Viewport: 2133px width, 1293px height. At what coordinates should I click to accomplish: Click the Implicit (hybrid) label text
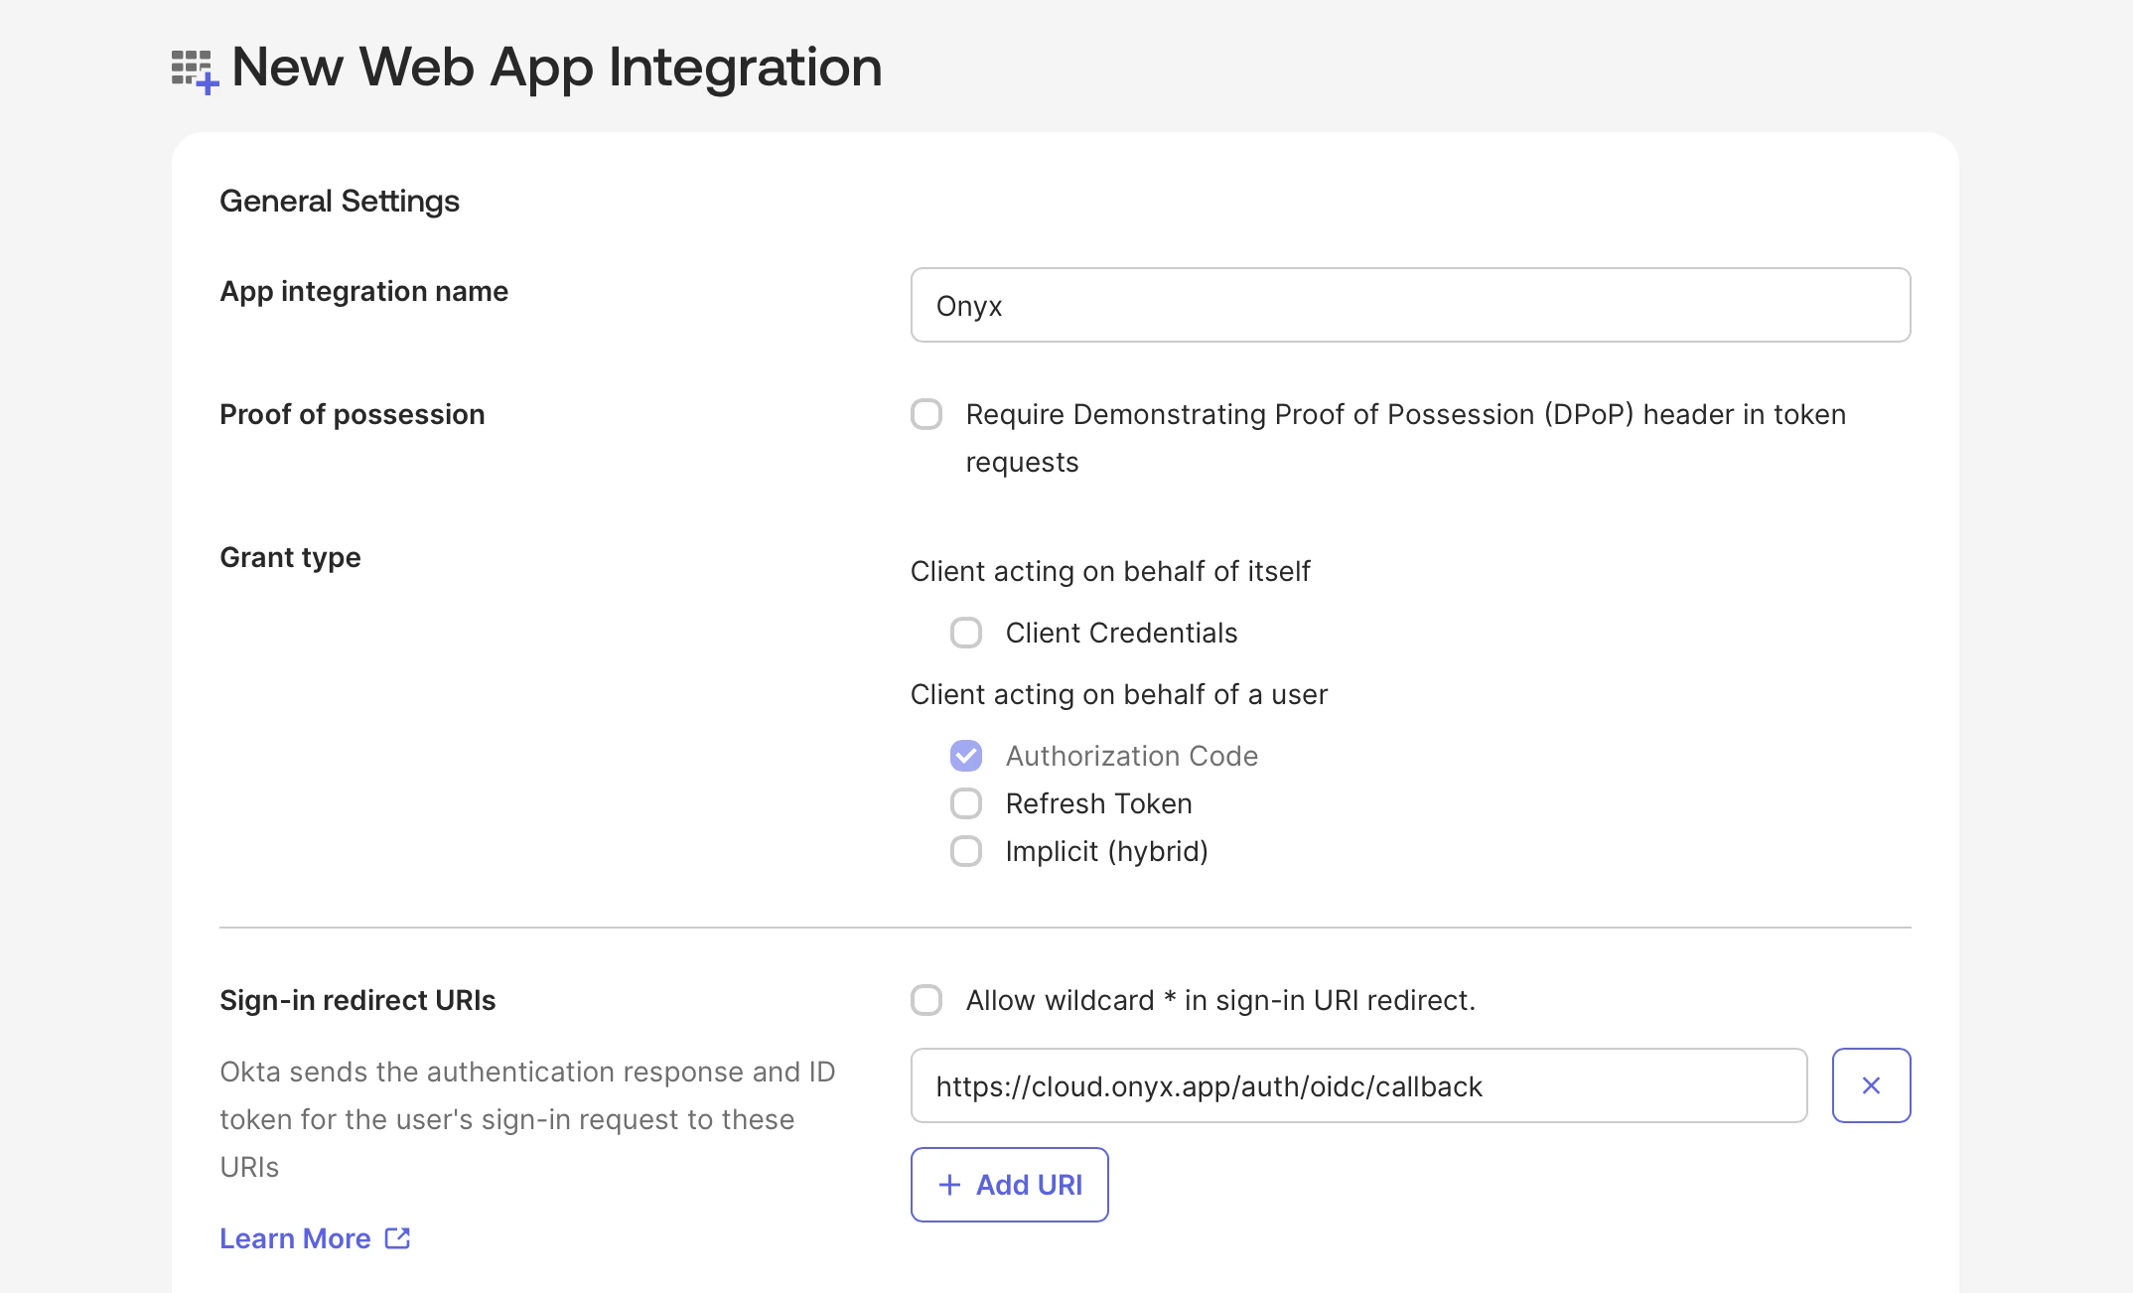coord(1106,851)
